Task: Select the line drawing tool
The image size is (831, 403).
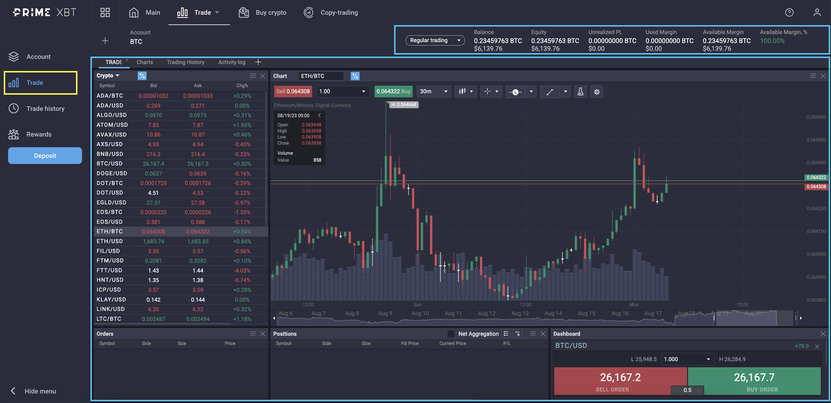Action: click(550, 92)
